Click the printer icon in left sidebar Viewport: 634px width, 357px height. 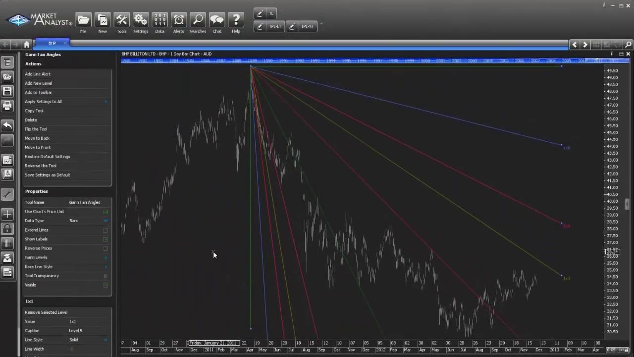7,106
